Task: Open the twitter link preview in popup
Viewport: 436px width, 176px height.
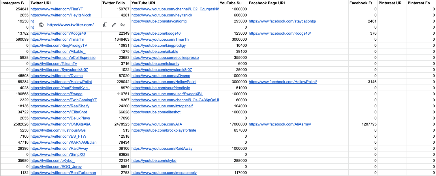Action: coord(72,25)
